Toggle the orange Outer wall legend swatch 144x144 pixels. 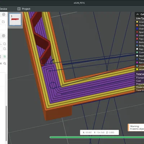(x=137, y=25)
